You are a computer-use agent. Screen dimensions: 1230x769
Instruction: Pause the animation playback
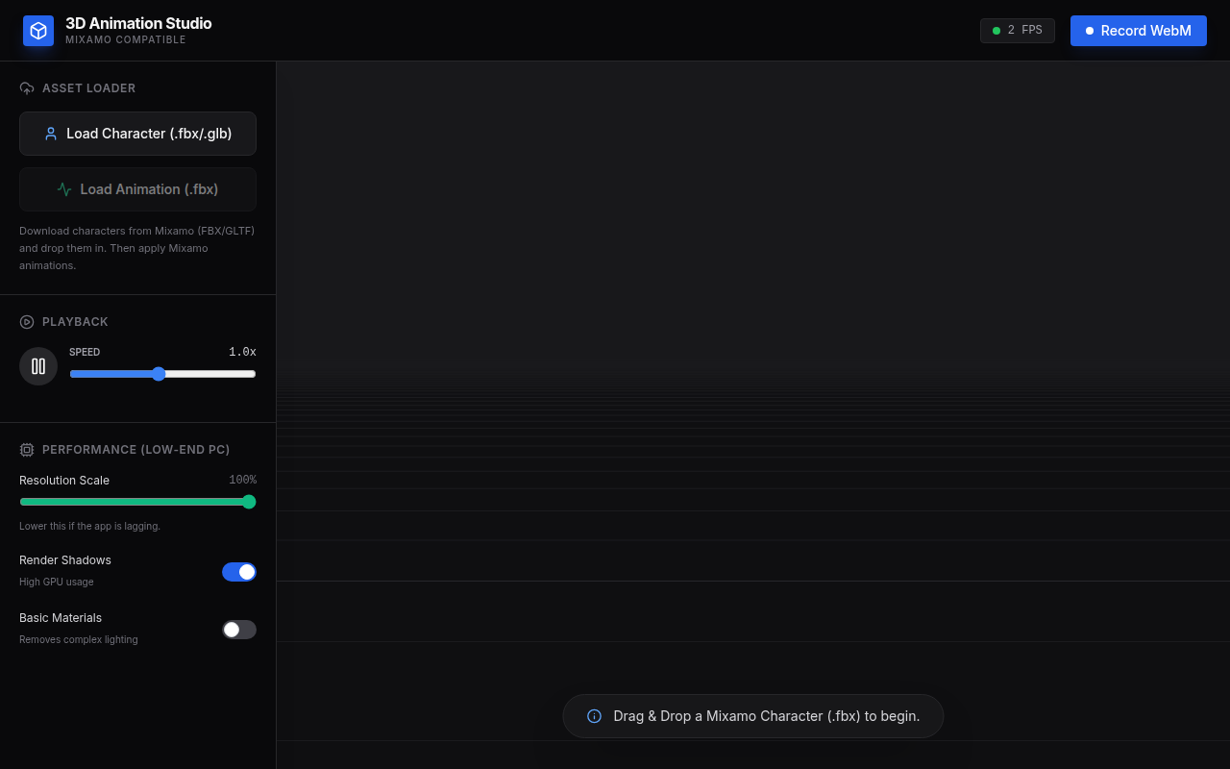pos(38,366)
